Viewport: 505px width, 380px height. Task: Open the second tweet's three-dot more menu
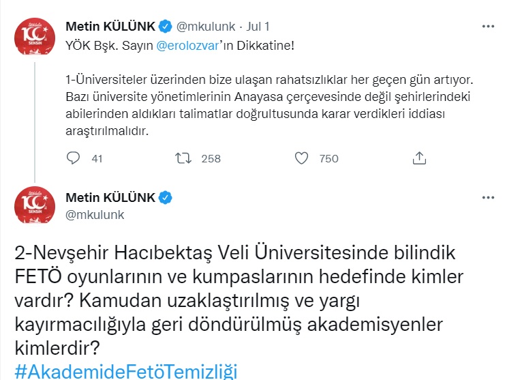488,198
